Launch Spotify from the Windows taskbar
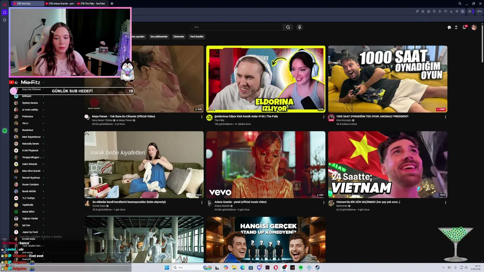 pos(301,267)
